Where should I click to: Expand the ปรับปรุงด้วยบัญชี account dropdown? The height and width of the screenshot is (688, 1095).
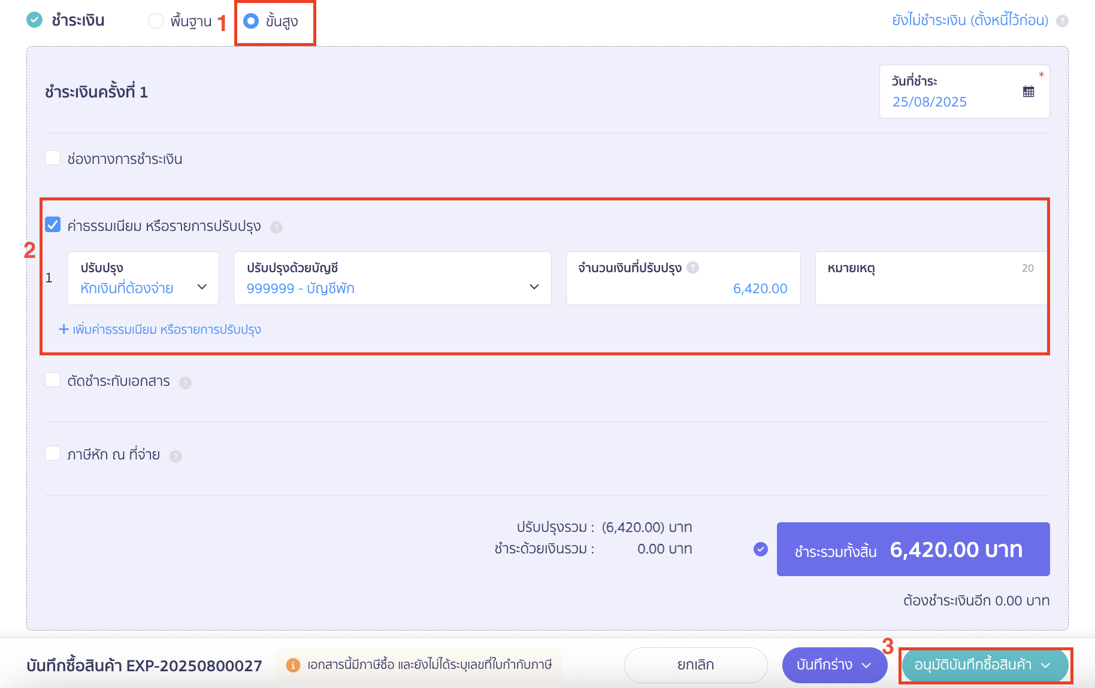(392, 279)
